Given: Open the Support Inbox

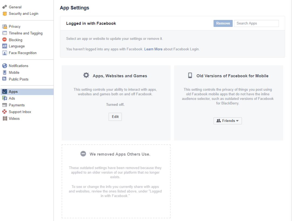Looking at the screenshot, I should 20,112.
